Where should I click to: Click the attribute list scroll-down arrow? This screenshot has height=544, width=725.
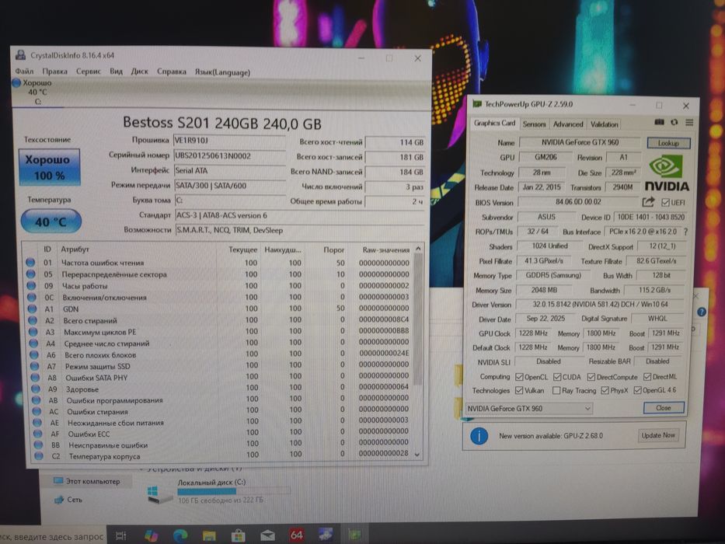[x=417, y=455]
